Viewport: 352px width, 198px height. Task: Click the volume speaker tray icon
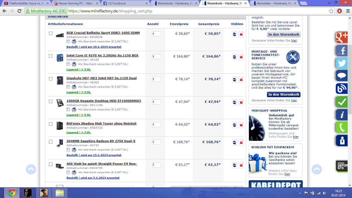pyautogui.click(x=324, y=193)
